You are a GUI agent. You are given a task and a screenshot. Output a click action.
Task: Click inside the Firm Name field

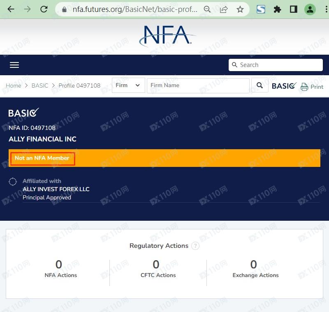click(x=198, y=86)
